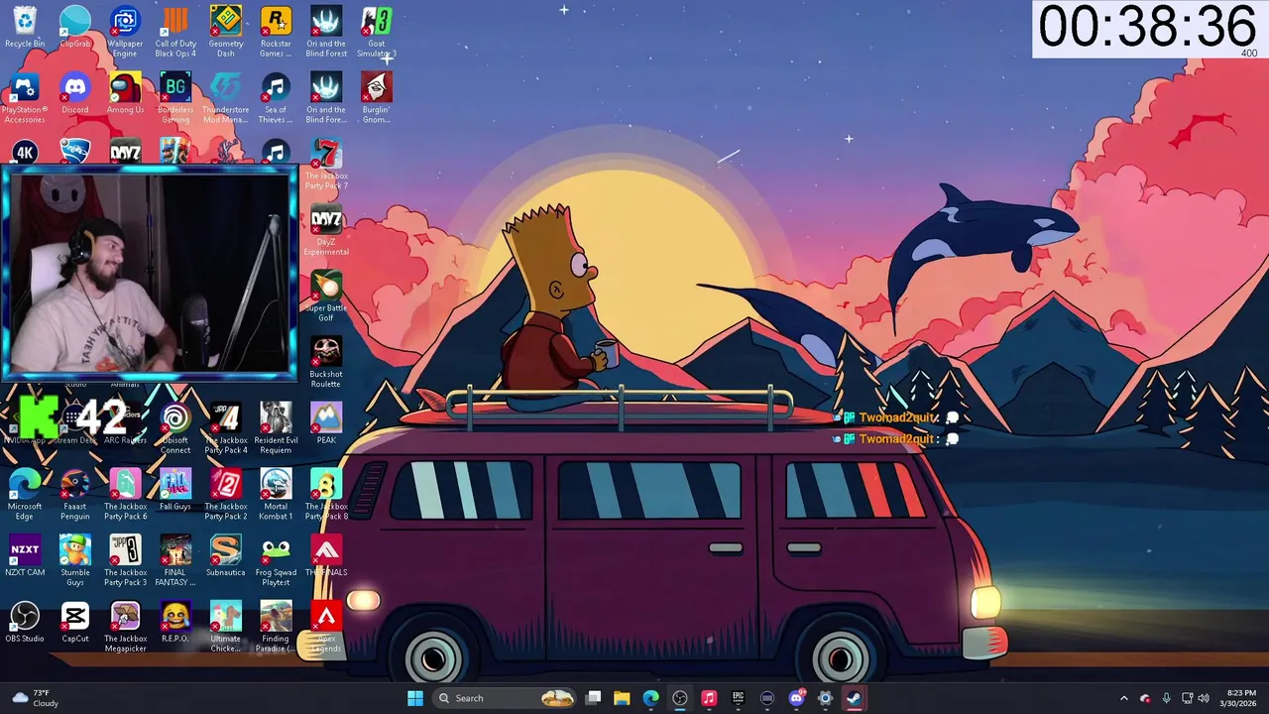1269x714 pixels.
Task: Open the weather widget showing Cloudy
Action: point(34,698)
